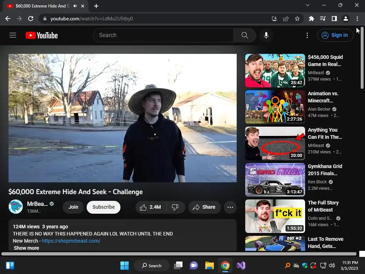Open File Explorer from taskbar
This screenshot has height=274, width=365.
209,265
